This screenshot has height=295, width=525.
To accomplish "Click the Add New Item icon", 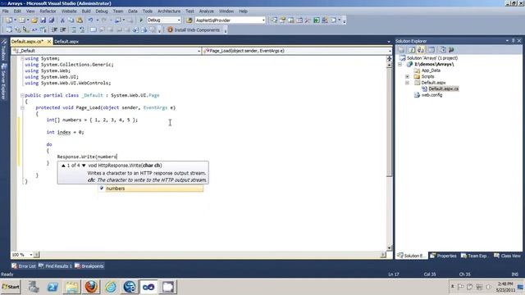I will click(x=22, y=20).
